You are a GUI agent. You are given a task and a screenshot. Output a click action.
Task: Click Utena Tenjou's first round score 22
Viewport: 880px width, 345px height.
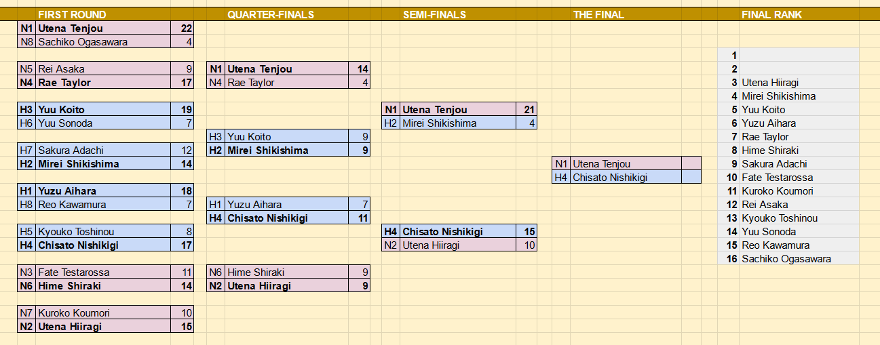click(183, 28)
